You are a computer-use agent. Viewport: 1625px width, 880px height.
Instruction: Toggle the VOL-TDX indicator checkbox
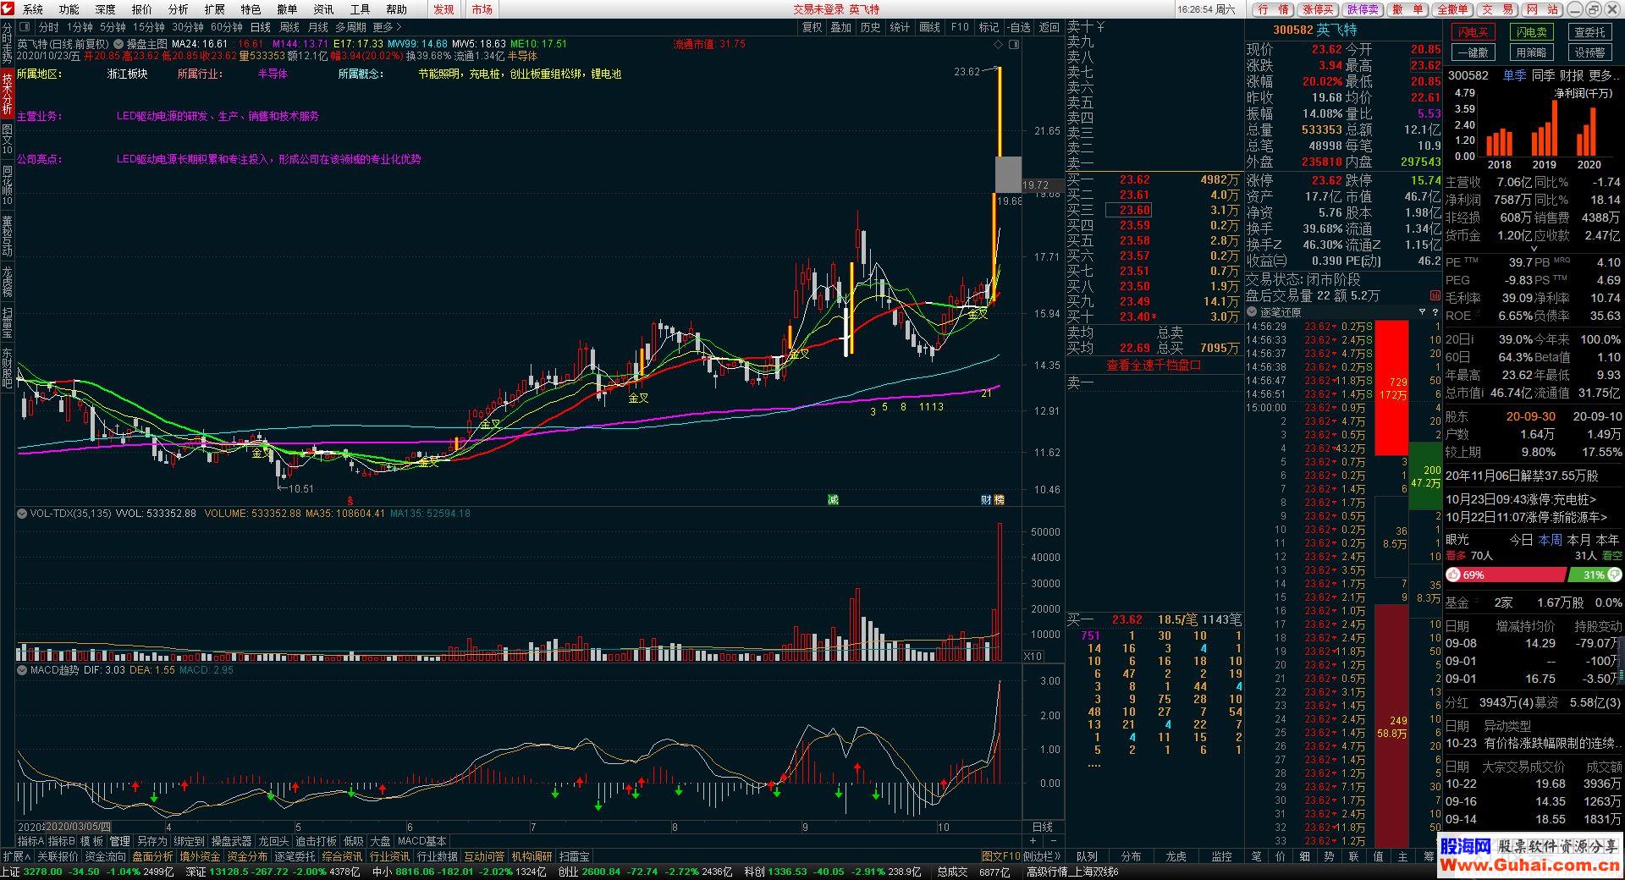23,514
